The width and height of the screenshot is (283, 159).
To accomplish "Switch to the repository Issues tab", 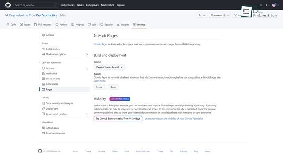I will pyautogui.click(x=25, y=25).
